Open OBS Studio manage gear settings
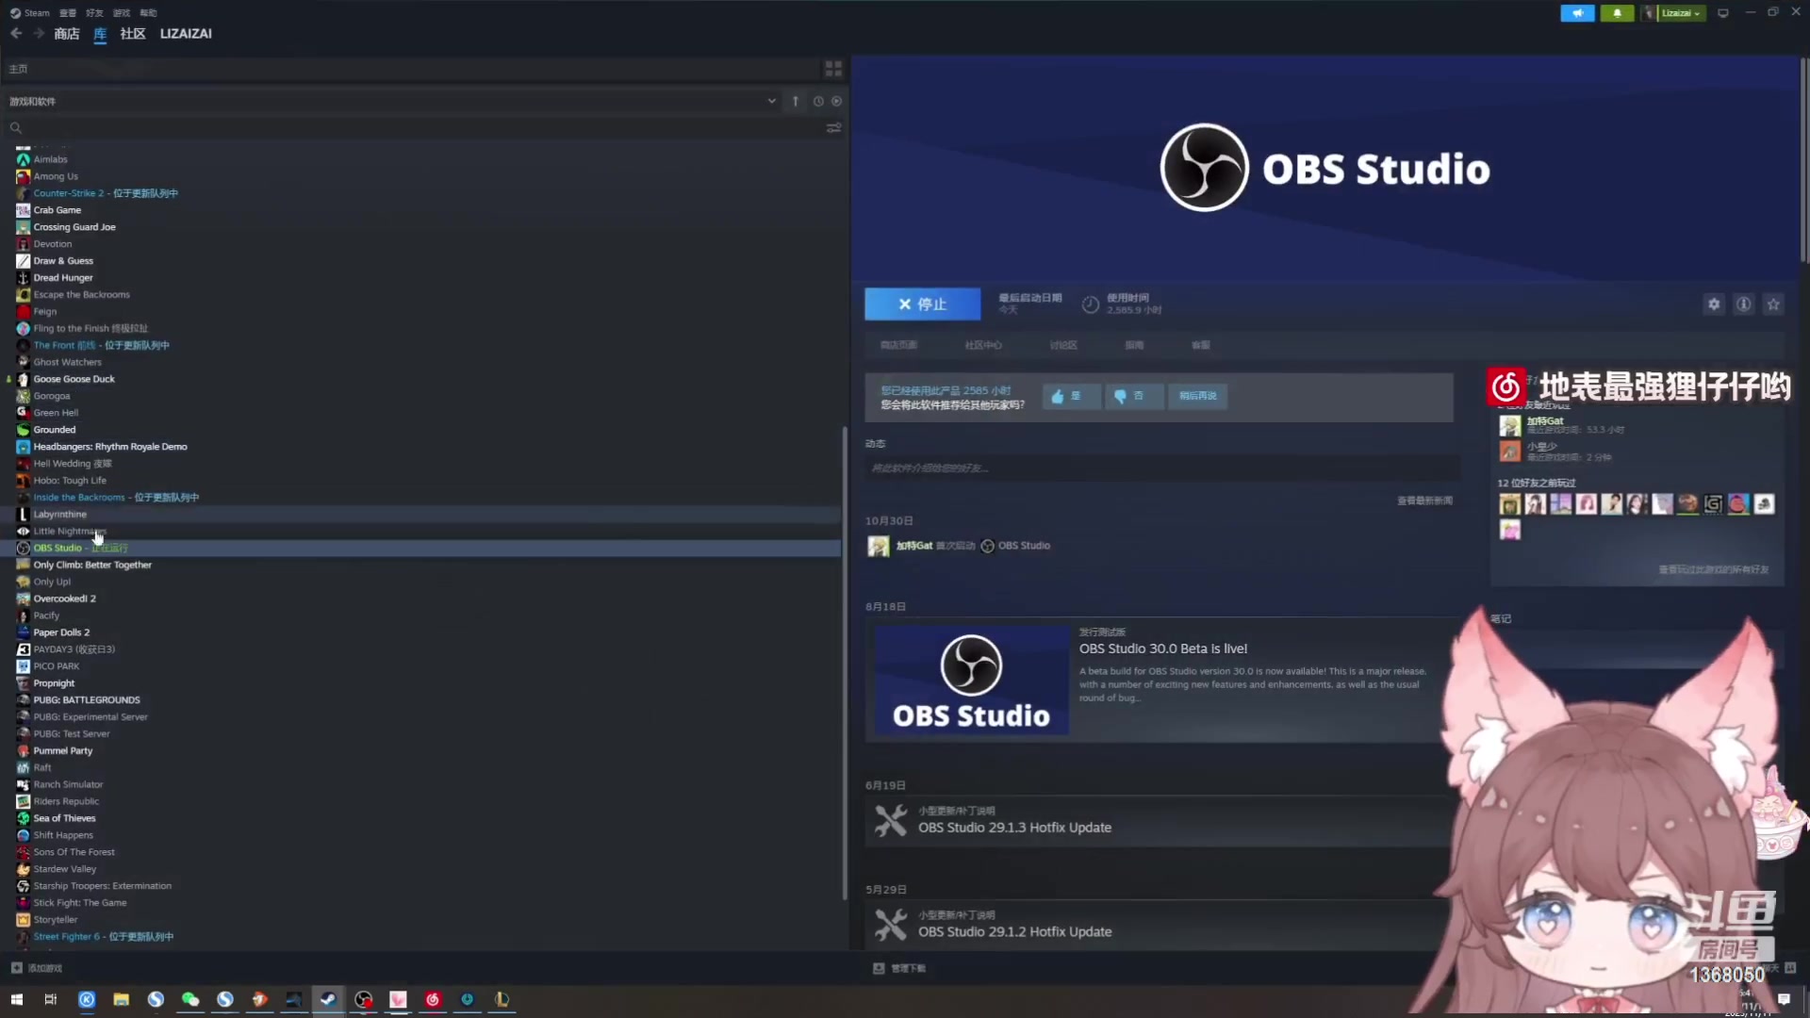The height and width of the screenshot is (1018, 1810). click(1714, 304)
